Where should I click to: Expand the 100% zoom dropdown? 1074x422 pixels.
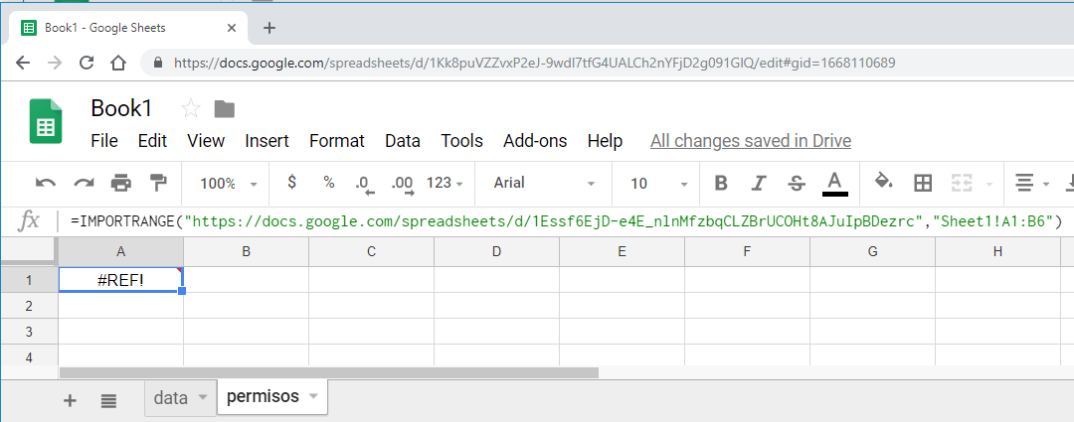[229, 184]
